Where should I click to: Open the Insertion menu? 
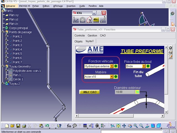click(71, 6)
